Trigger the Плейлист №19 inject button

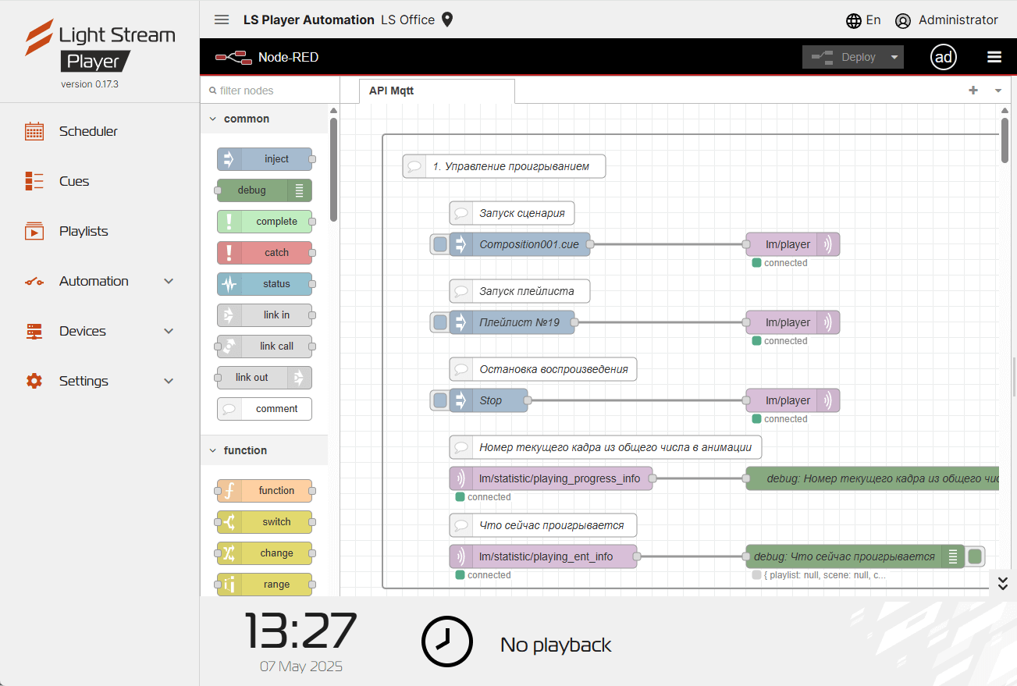[x=440, y=322]
